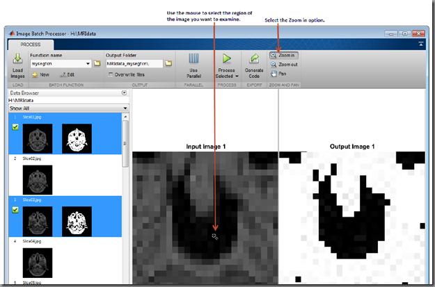Open Function name dropdown
Viewport: 435px width, 287px height.
coord(88,64)
